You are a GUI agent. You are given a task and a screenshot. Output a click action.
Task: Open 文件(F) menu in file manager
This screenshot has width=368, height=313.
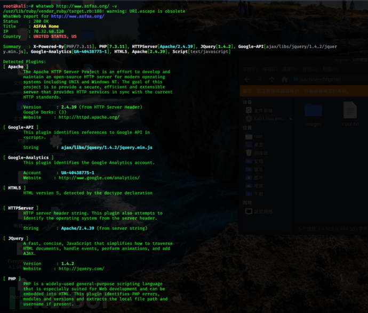[x=250, y=69]
